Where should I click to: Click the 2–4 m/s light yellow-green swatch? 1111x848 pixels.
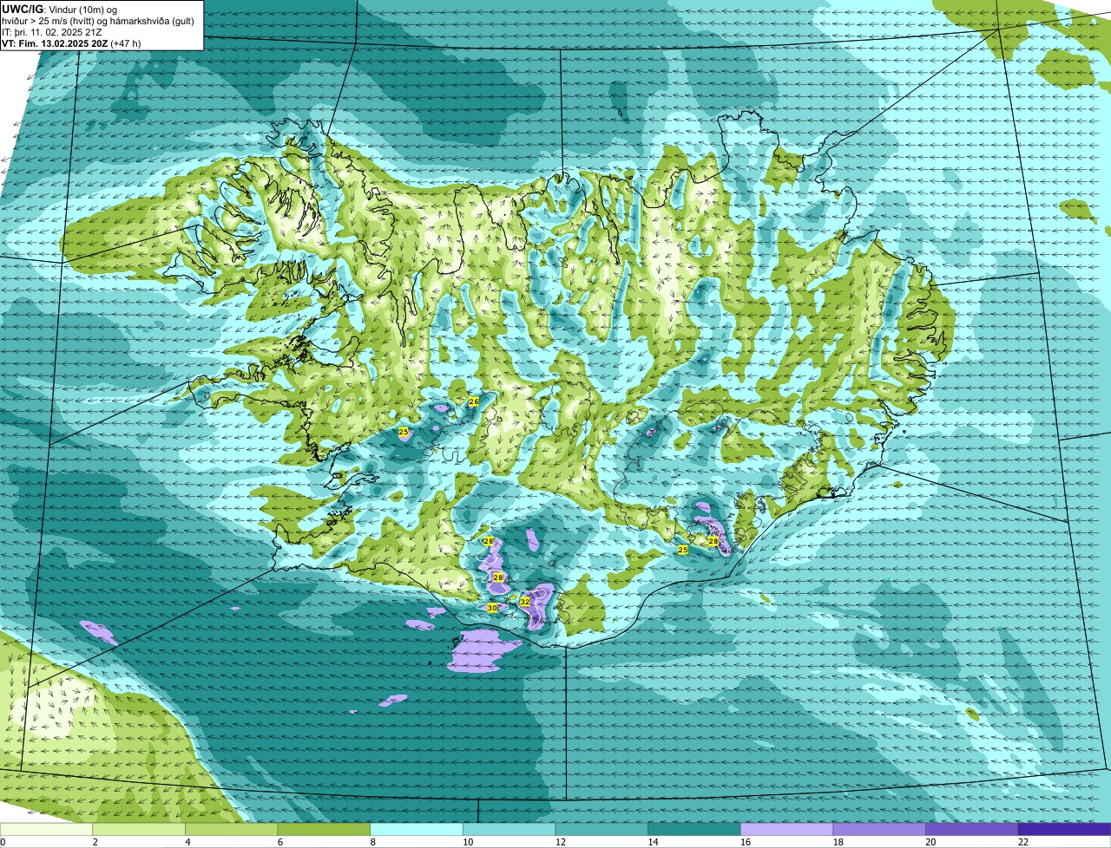(x=139, y=829)
